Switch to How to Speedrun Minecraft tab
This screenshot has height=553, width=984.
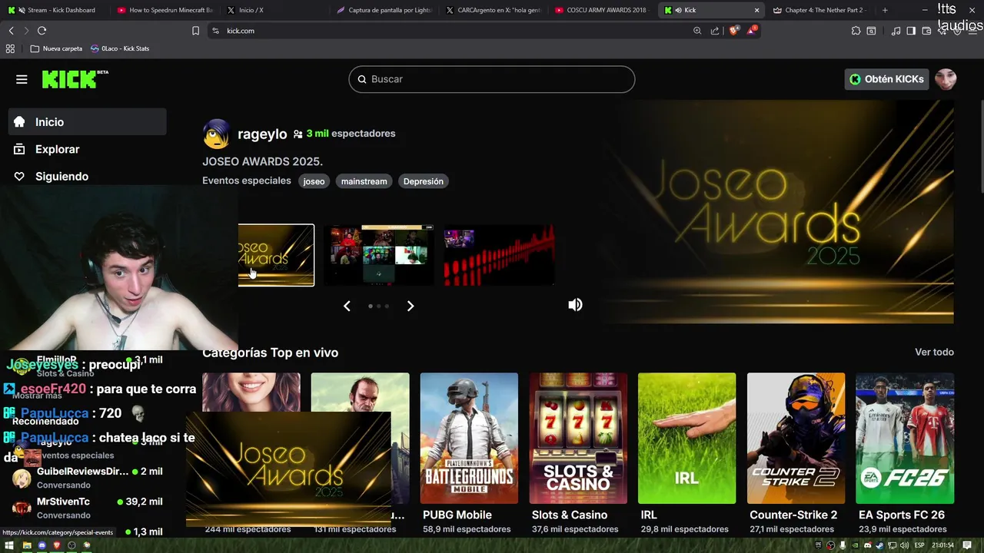165,10
